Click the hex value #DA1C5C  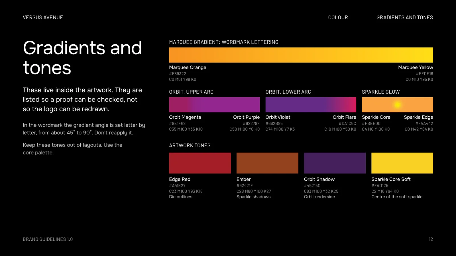tap(347, 123)
